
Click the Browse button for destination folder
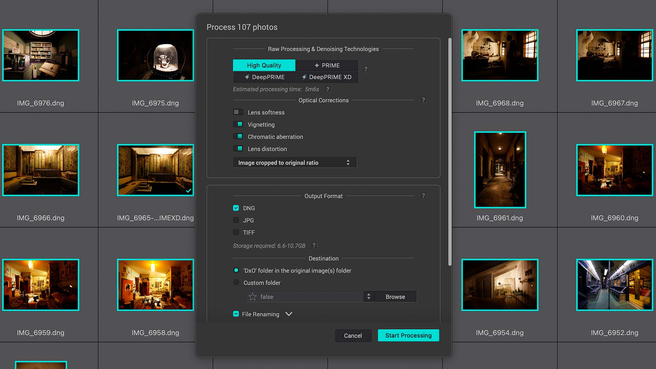(x=395, y=297)
